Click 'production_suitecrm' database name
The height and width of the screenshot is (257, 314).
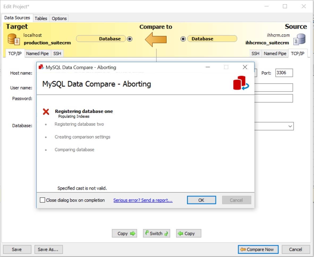point(47,43)
